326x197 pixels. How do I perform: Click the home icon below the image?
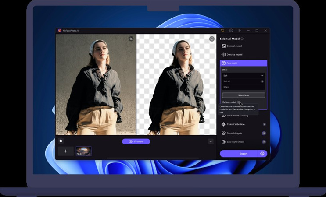click(x=61, y=141)
